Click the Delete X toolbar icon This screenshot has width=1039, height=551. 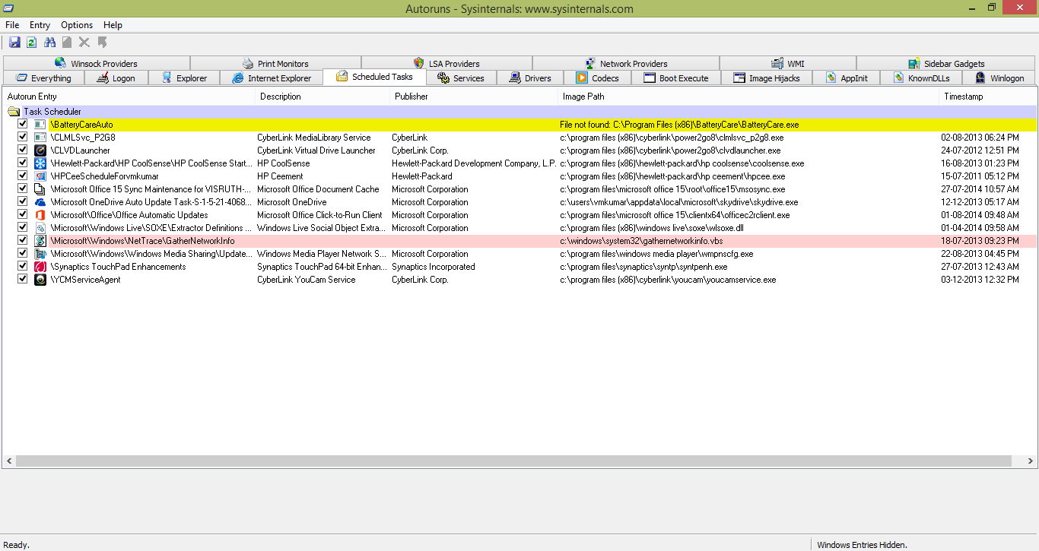(x=84, y=43)
